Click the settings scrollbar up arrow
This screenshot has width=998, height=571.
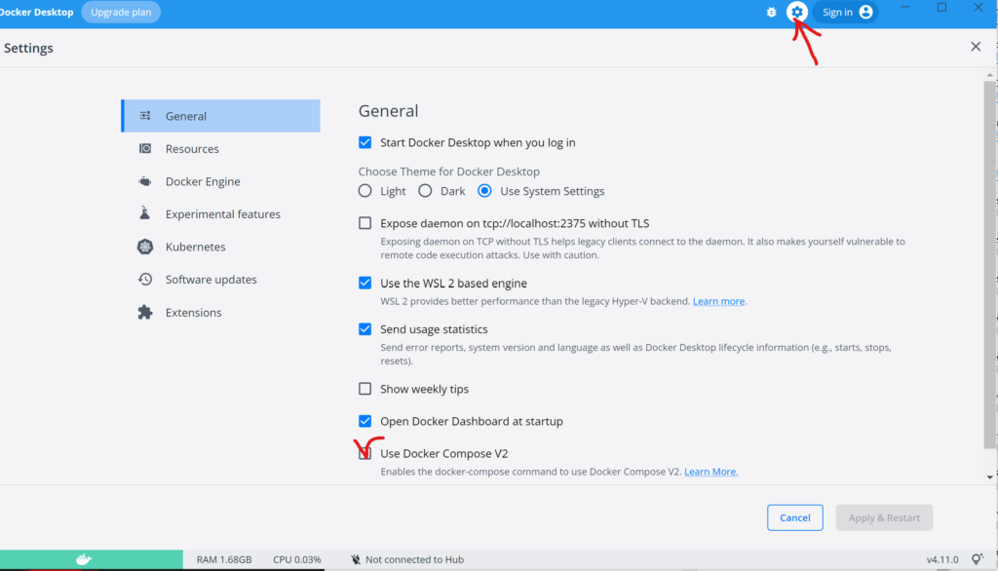click(x=990, y=75)
